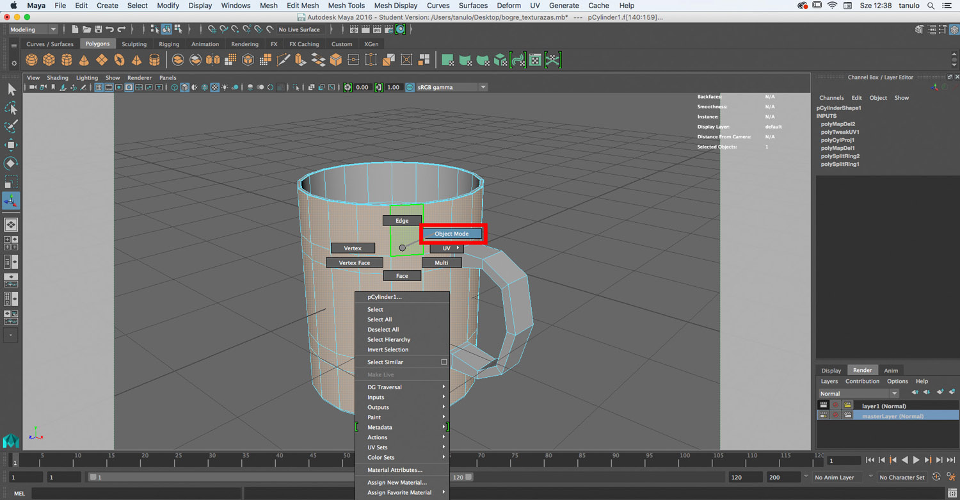Toggle renderable state of layer1
960x500 pixels.
pyautogui.click(x=824, y=406)
